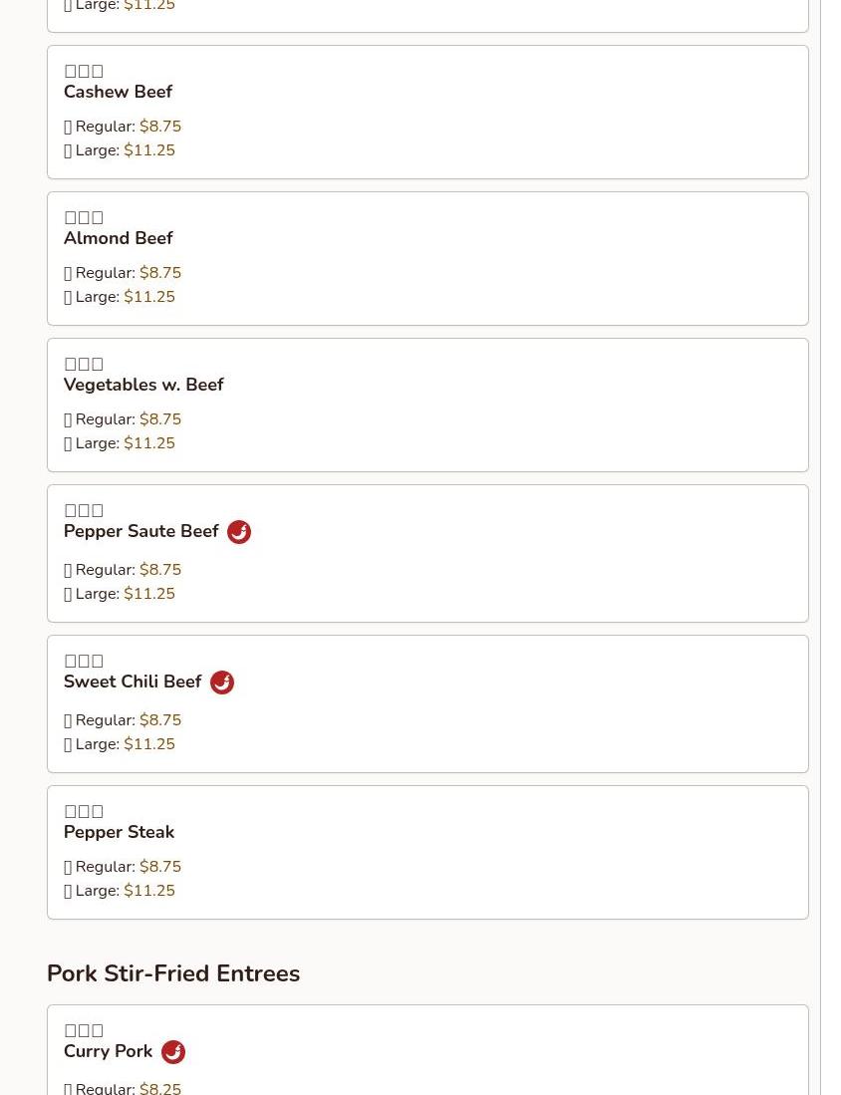Image resolution: width=841 pixels, height=1095 pixels.
Task: Choose the Pepper Steak Regular $8.75 price
Action: coord(159,867)
